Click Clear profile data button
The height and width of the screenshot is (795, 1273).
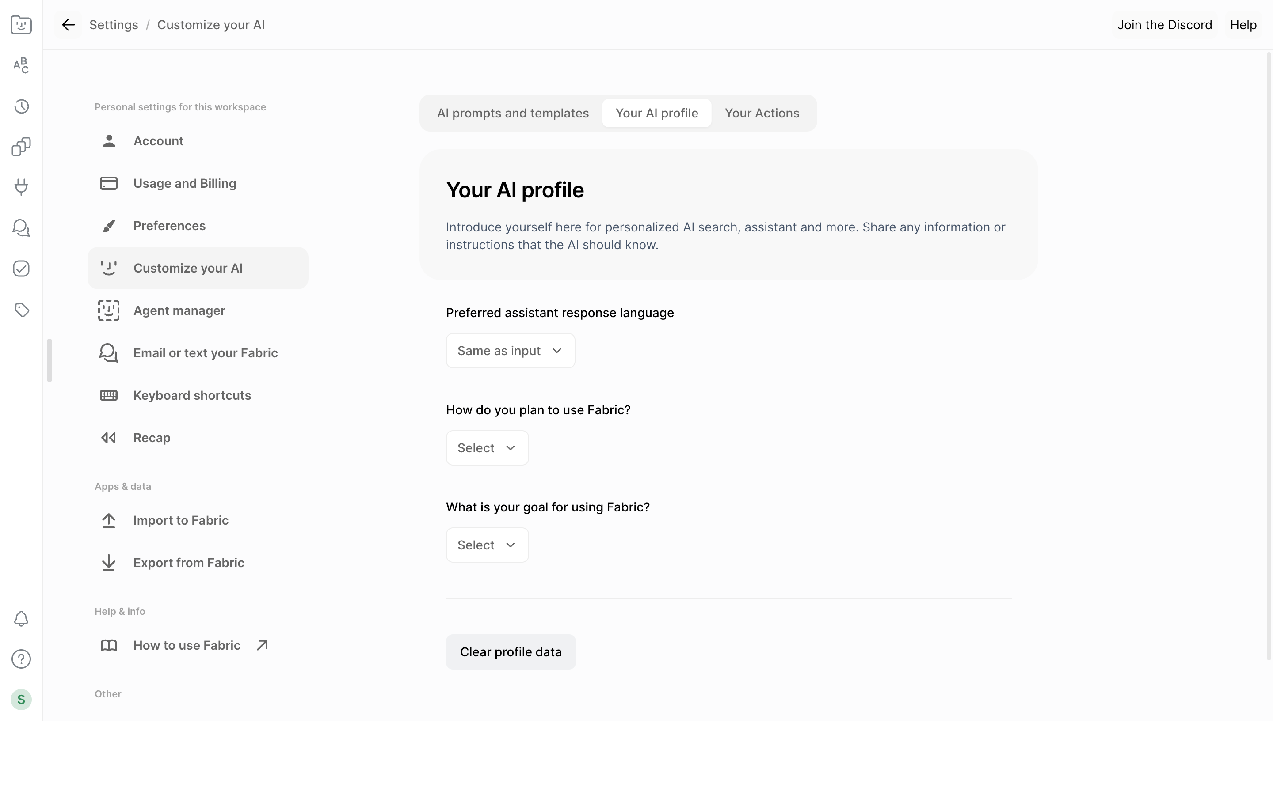coord(510,652)
